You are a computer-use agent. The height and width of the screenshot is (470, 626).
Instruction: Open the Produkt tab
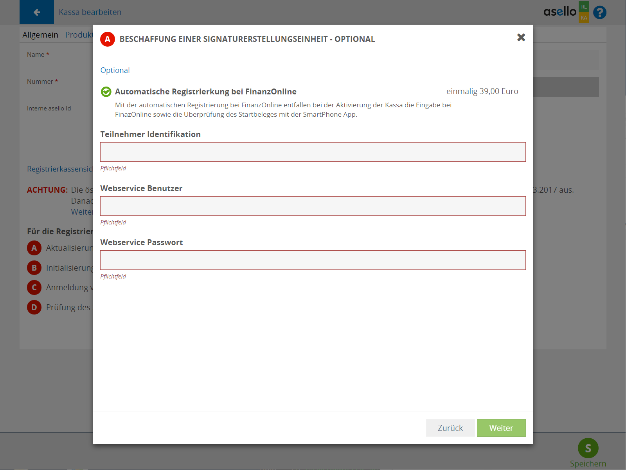pyautogui.click(x=79, y=35)
